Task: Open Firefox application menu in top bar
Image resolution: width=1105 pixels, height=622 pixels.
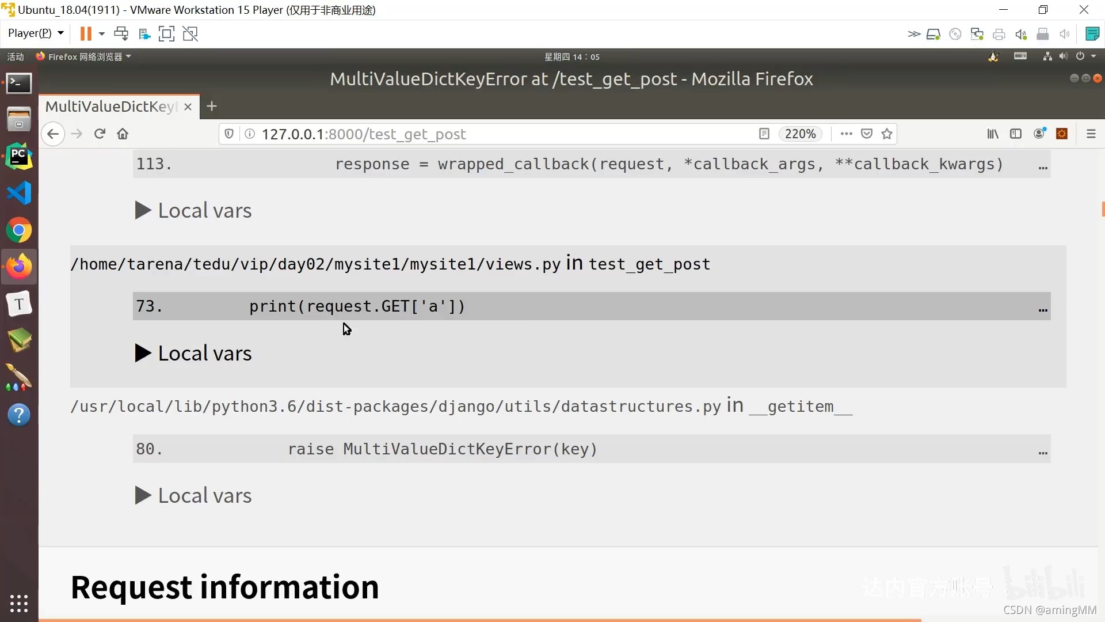Action: click(x=84, y=56)
